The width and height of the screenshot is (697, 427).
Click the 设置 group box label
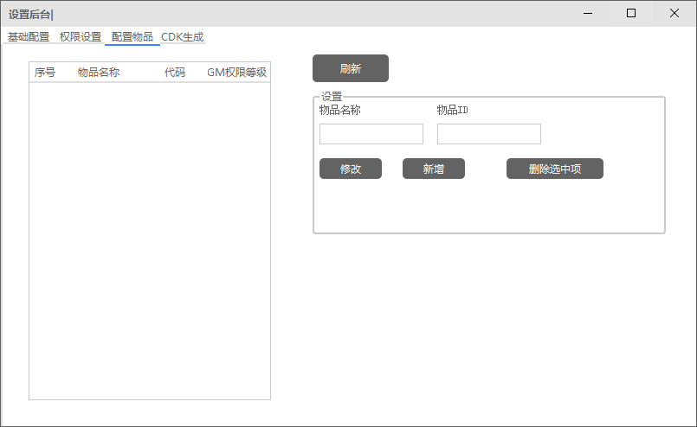pyautogui.click(x=332, y=97)
